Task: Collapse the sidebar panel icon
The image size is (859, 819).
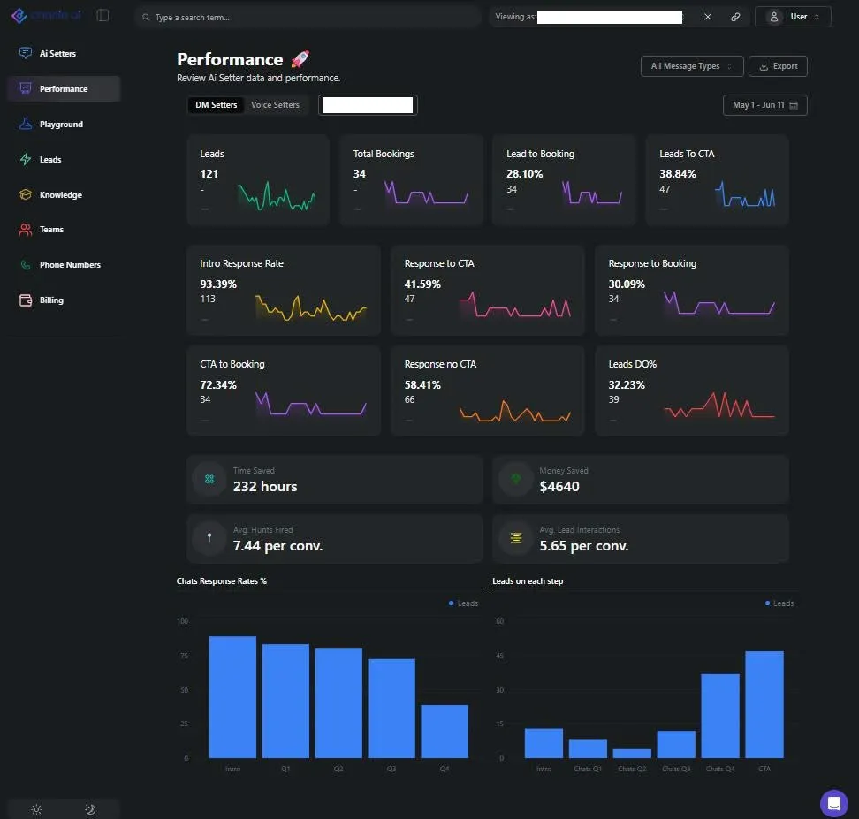Action: point(103,15)
